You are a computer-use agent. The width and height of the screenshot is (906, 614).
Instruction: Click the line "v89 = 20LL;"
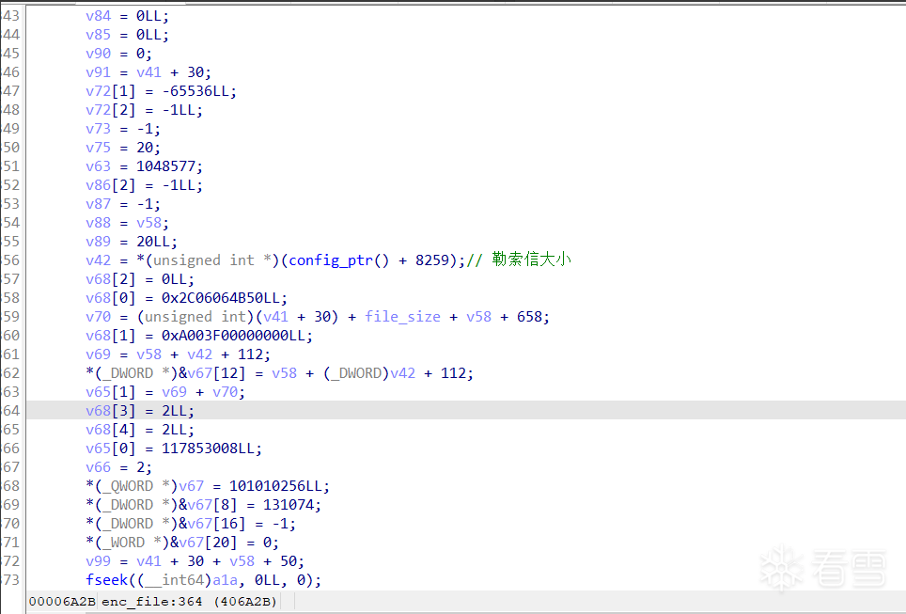click(132, 242)
